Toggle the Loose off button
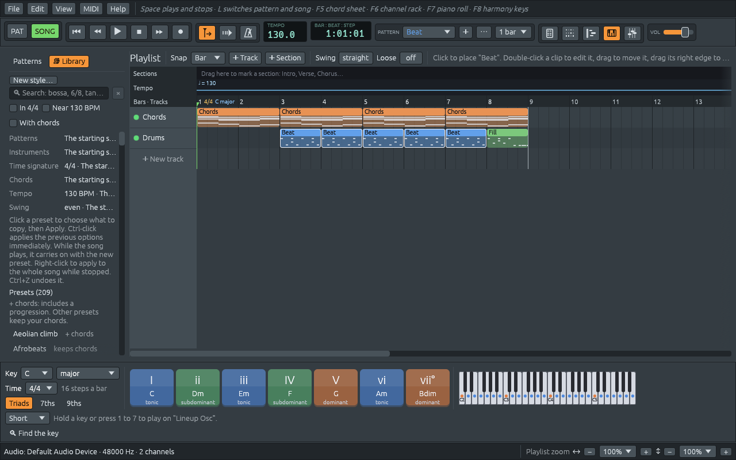736x460 pixels. pos(411,58)
